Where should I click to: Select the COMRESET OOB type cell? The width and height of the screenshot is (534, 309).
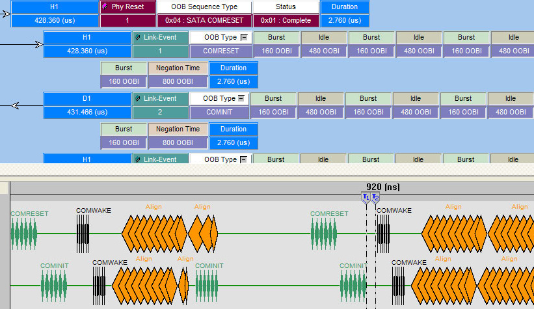point(220,51)
